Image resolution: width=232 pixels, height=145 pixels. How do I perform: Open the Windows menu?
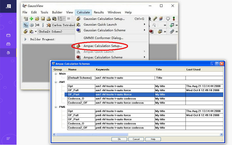click(x=114, y=12)
